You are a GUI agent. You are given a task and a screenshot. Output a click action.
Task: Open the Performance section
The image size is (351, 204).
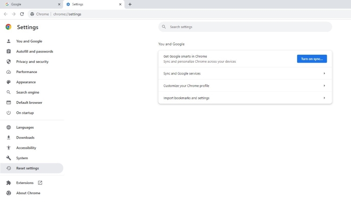coord(32,72)
